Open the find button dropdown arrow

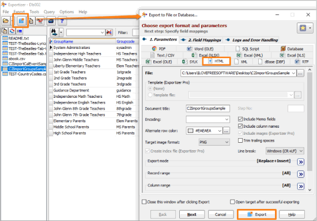(x=61, y=32)
